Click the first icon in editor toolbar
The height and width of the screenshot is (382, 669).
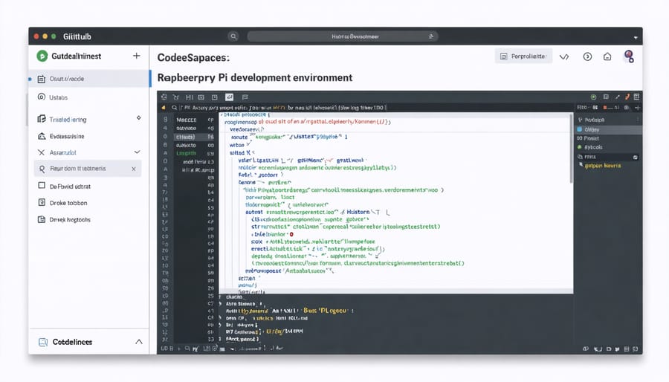164,97
